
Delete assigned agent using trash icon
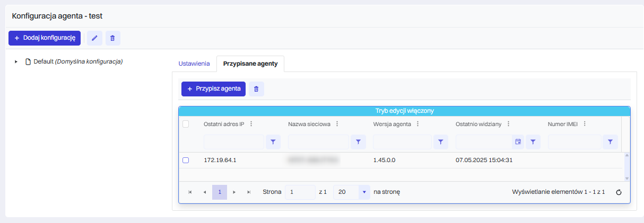(x=256, y=89)
